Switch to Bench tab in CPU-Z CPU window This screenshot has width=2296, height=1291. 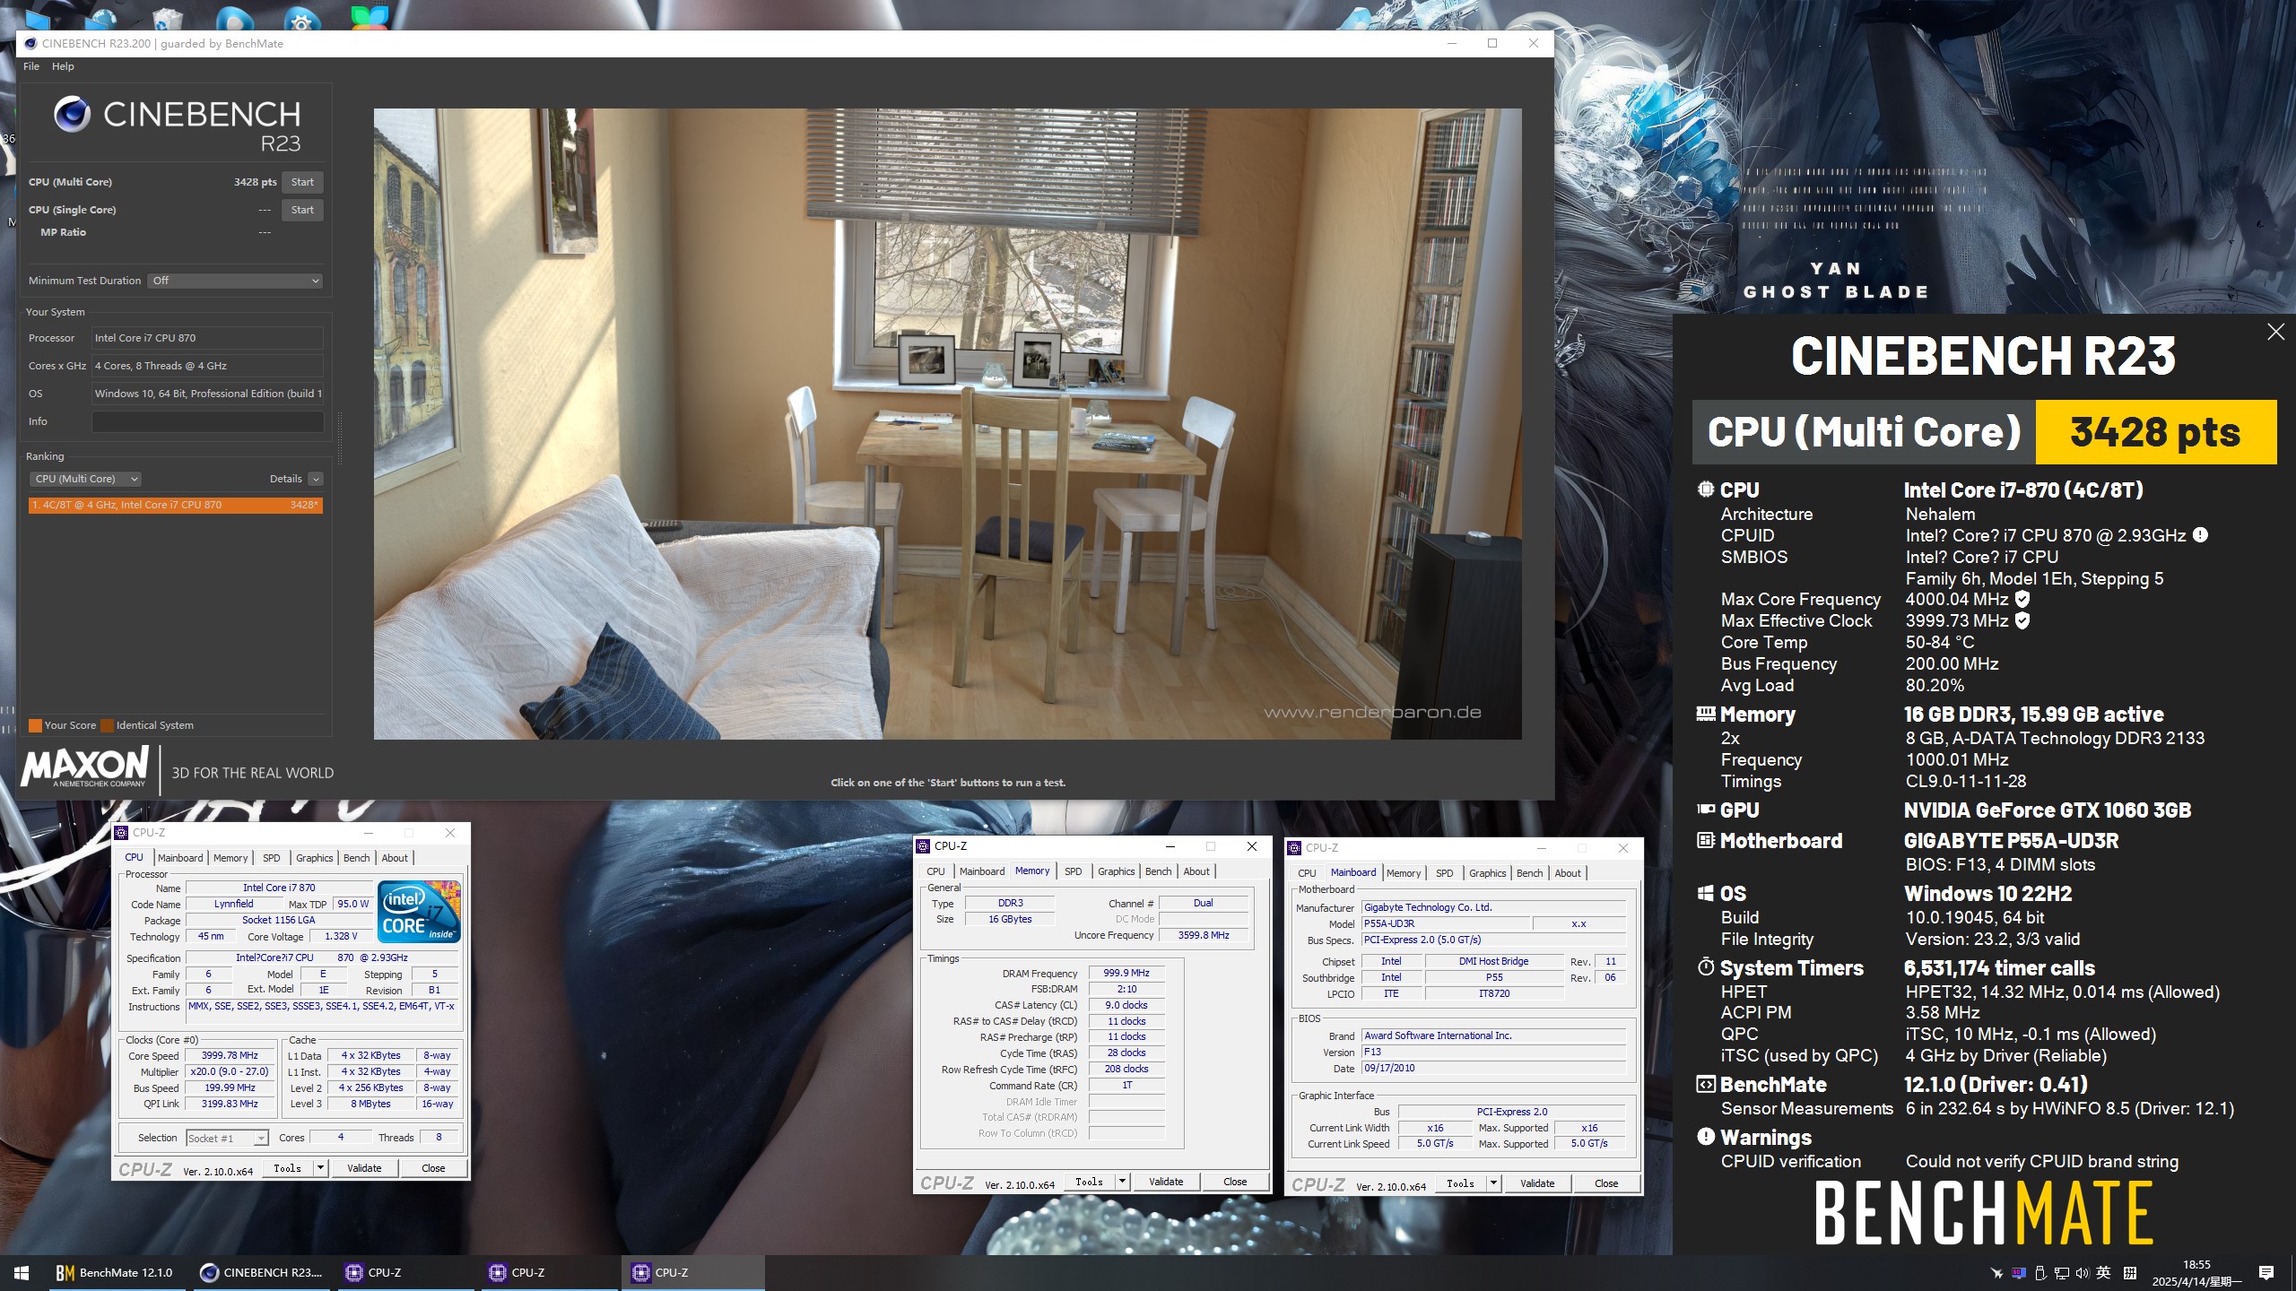pyautogui.click(x=356, y=858)
